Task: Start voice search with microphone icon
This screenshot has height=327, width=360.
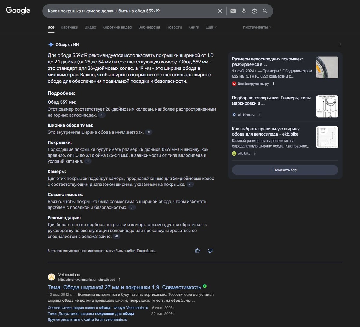Action: (x=244, y=11)
